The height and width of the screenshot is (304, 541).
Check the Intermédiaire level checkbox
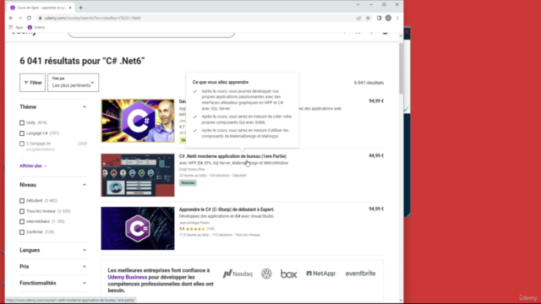[x=22, y=221]
